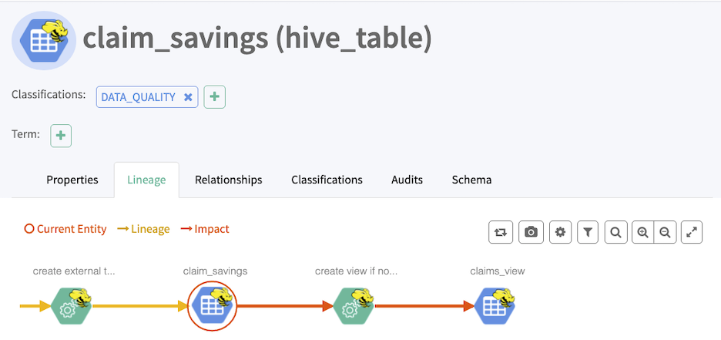Image resolution: width=721 pixels, height=340 pixels.
Task: Export lineage with the camera icon
Action: (x=531, y=232)
